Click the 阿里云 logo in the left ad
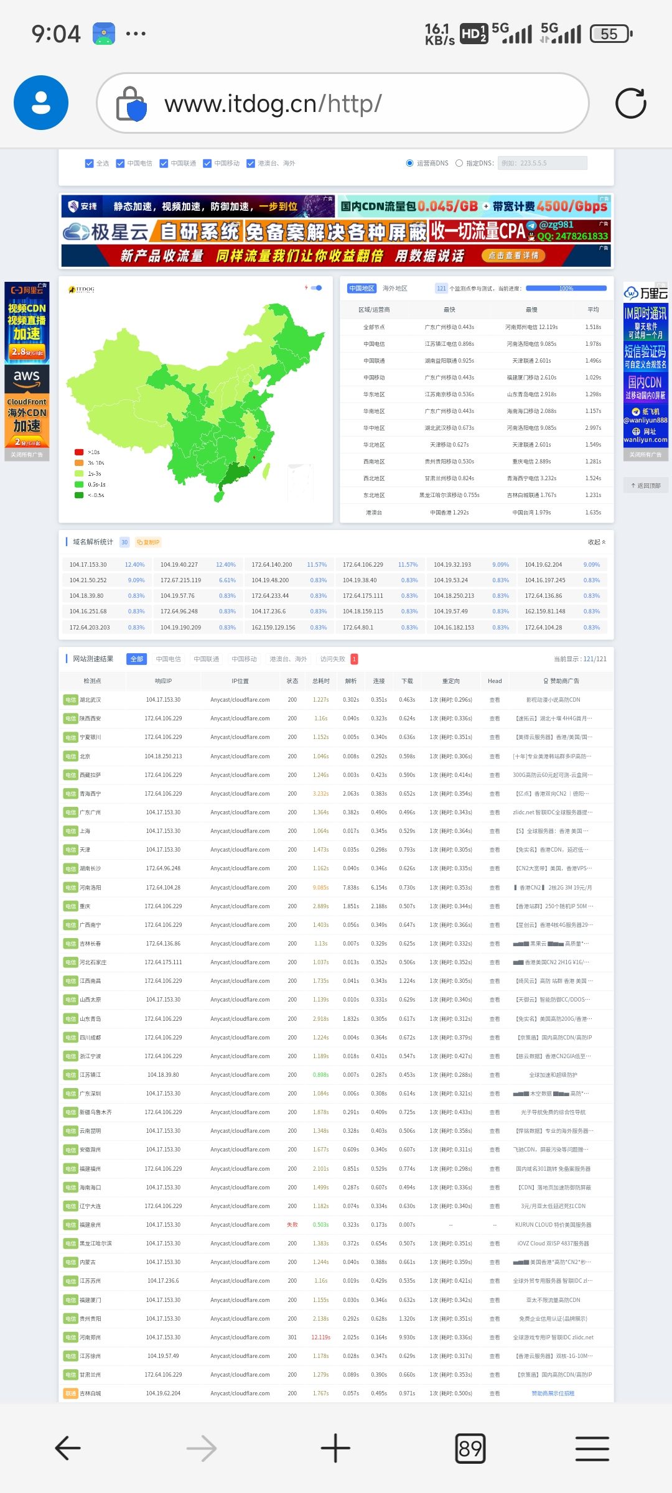The height and width of the screenshot is (1493, 672). click(x=27, y=290)
